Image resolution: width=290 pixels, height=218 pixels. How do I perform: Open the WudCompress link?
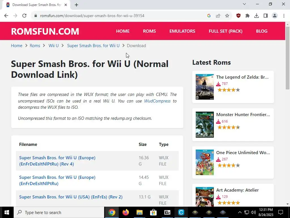(157, 101)
